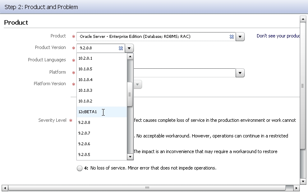308x193 pixels.
Task: Clear the Product Version value 9.2.0.8
Action: coord(121,48)
